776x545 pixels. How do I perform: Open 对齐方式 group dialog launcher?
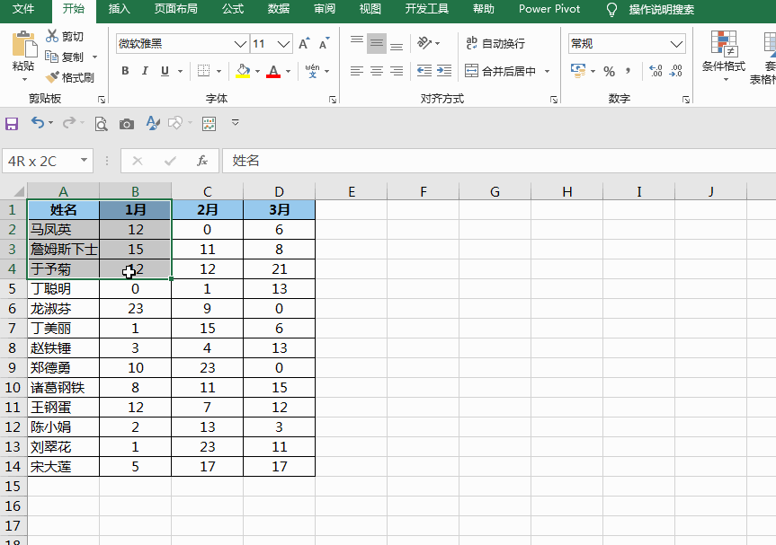pyautogui.click(x=554, y=100)
